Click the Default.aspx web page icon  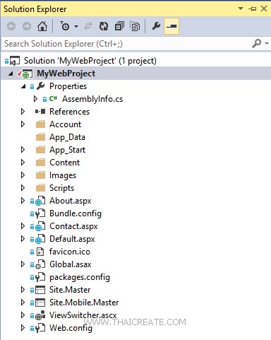(40, 239)
